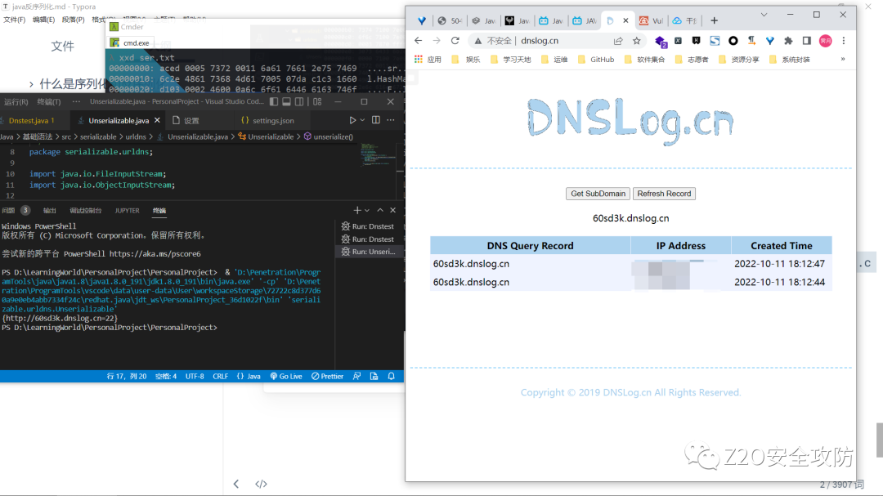The width and height of the screenshot is (883, 496).
Task: Toggle source code mode in Typora
Action: pyautogui.click(x=261, y=484)
